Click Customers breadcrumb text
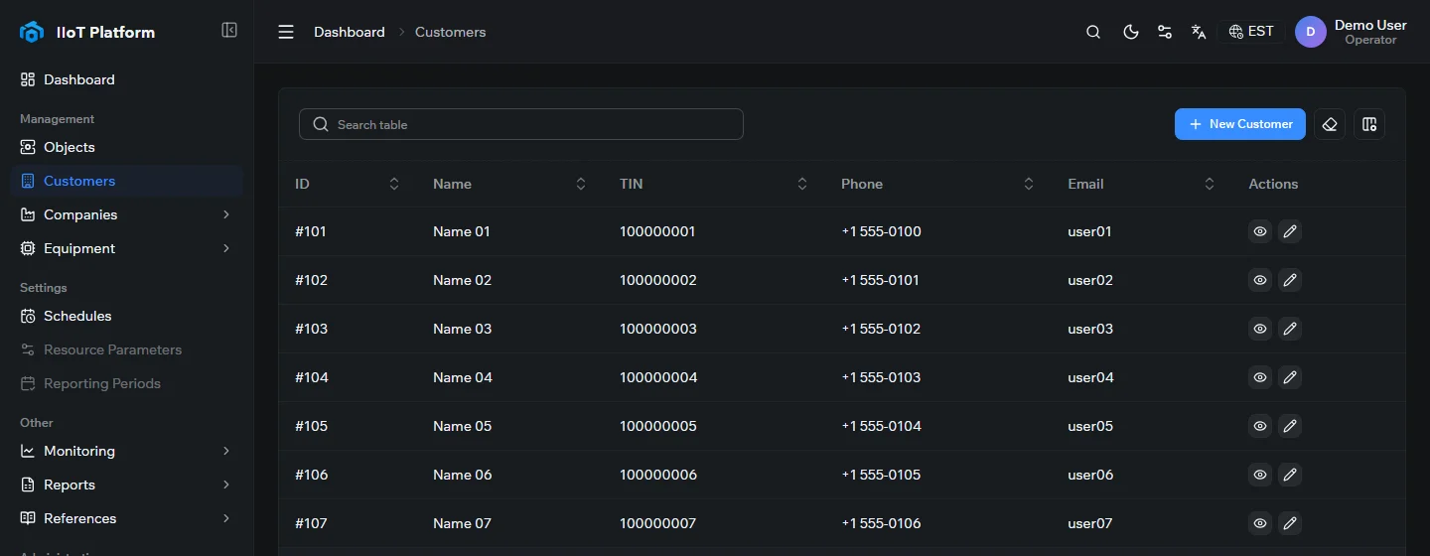 coord(451,32)
